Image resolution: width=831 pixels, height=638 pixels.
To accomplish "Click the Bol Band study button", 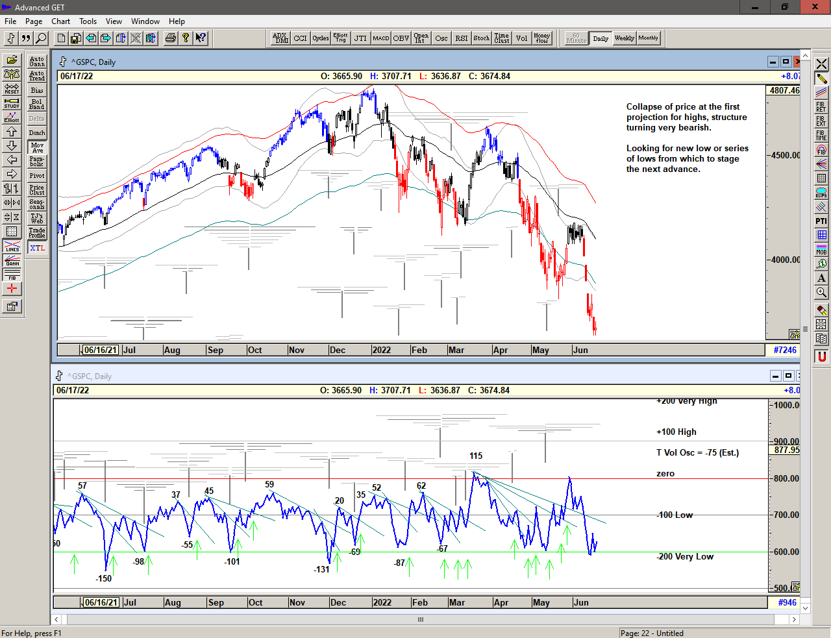I will 37,104.
